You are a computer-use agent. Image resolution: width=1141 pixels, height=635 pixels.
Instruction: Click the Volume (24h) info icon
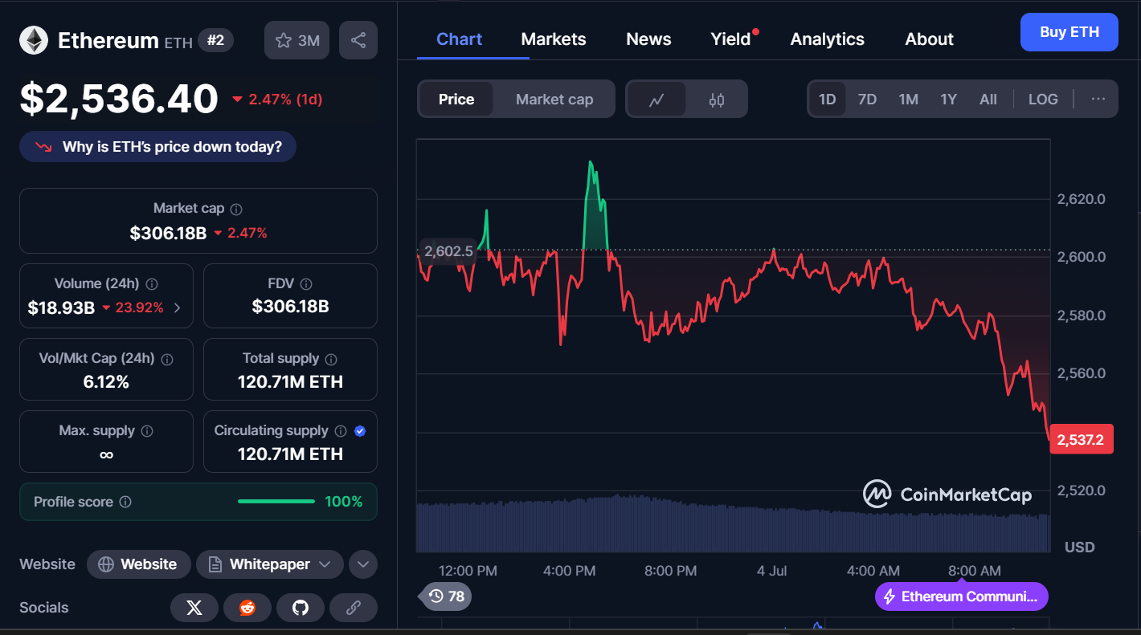point(152,284)
